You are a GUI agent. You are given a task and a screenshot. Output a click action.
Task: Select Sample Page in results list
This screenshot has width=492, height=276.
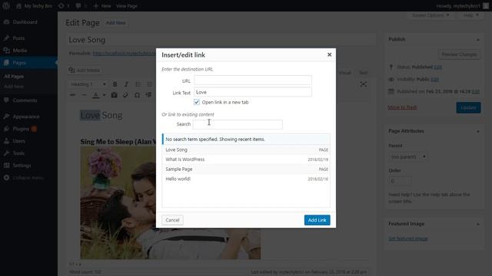[246, 169]
